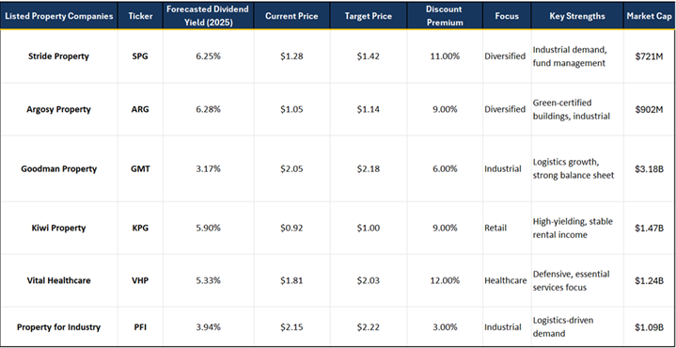The image size is (676, 348).
Task: Select the Healthcare focus cell
Action: (x=506, y=280)
